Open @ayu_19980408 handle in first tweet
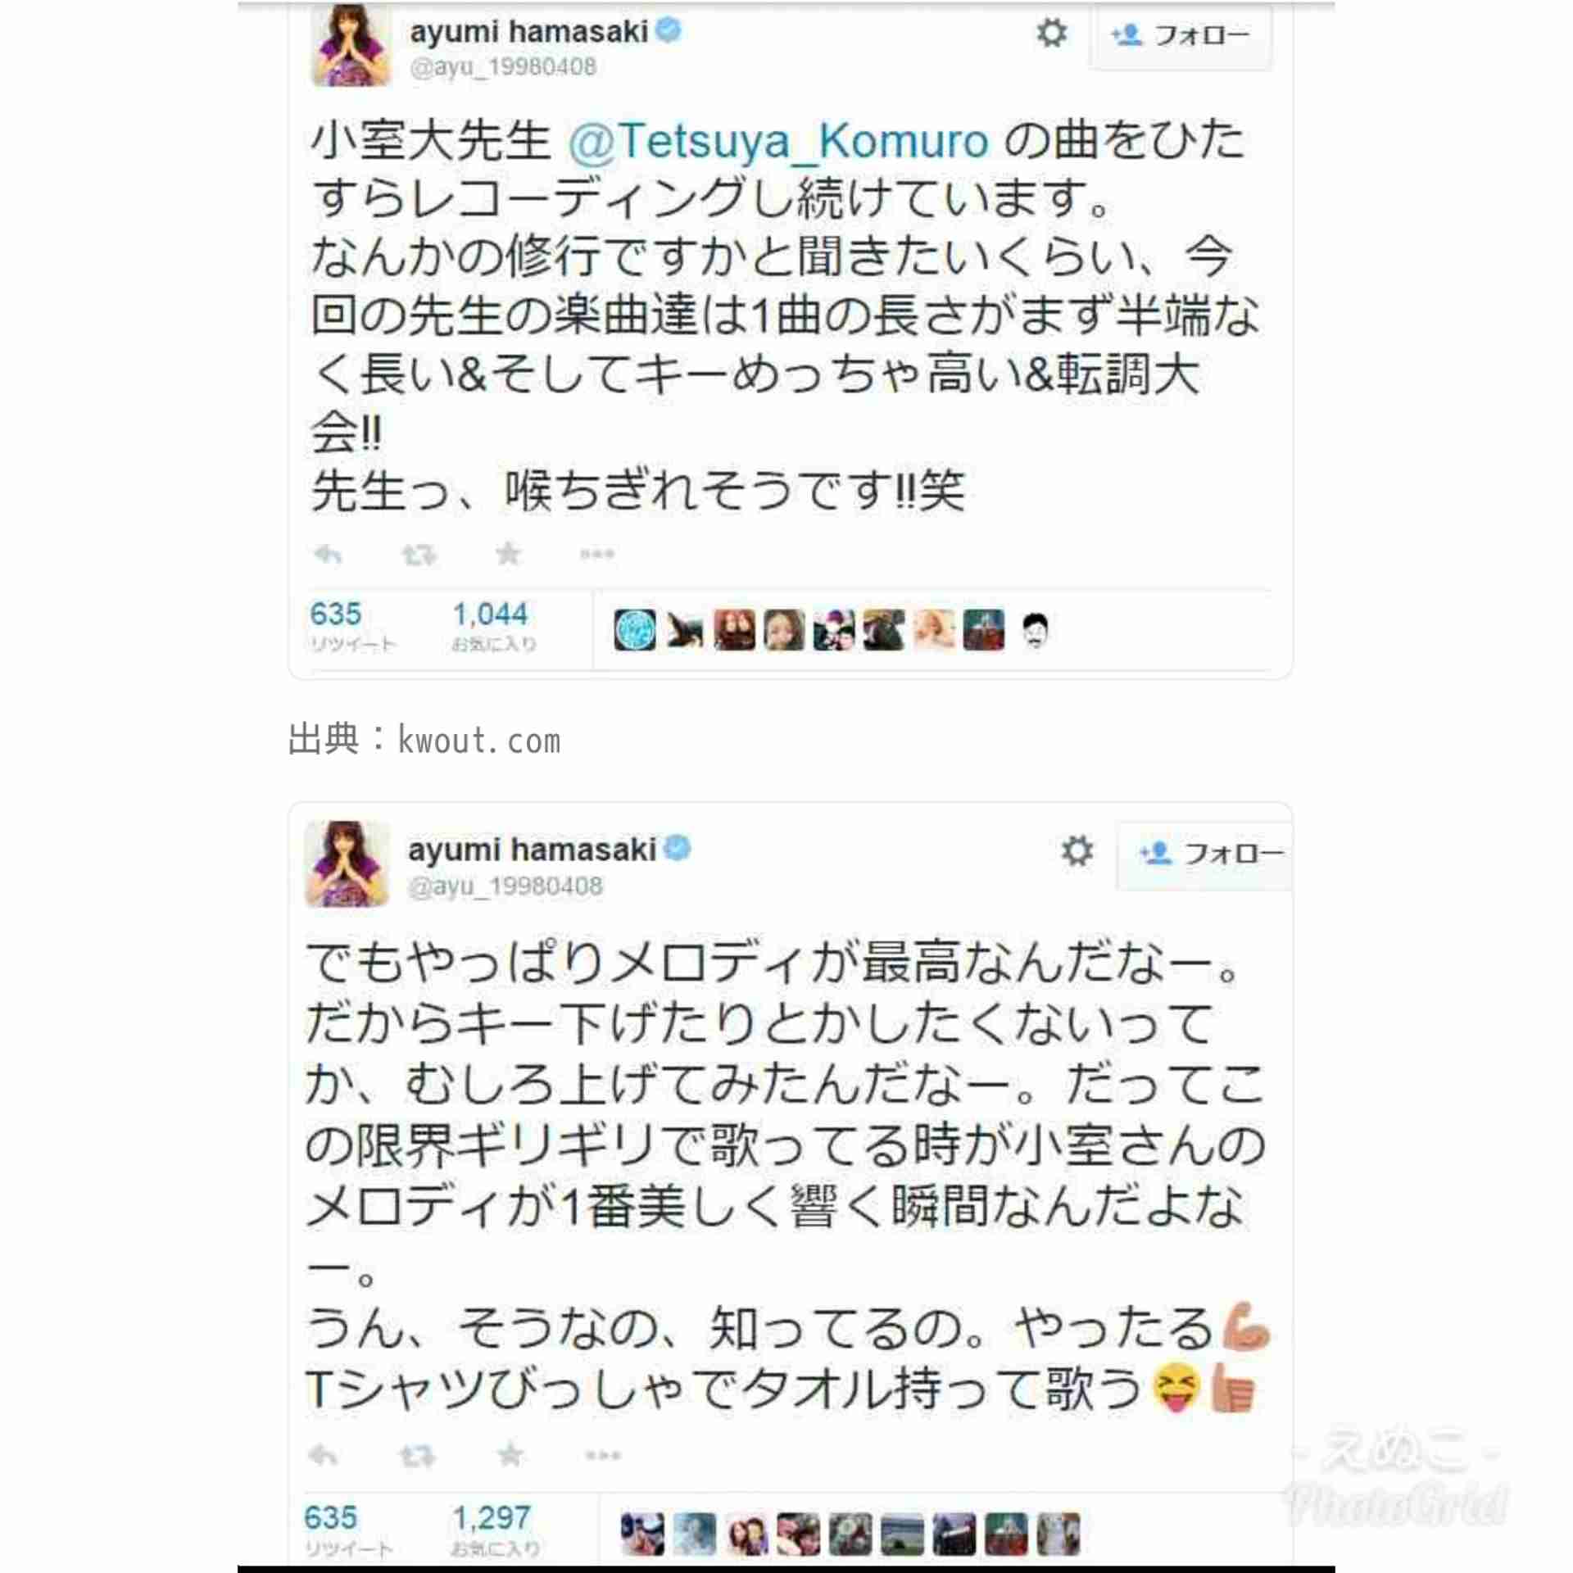Image resolution: width=1573 pixels, height=1573 pixels. (503, 67)
